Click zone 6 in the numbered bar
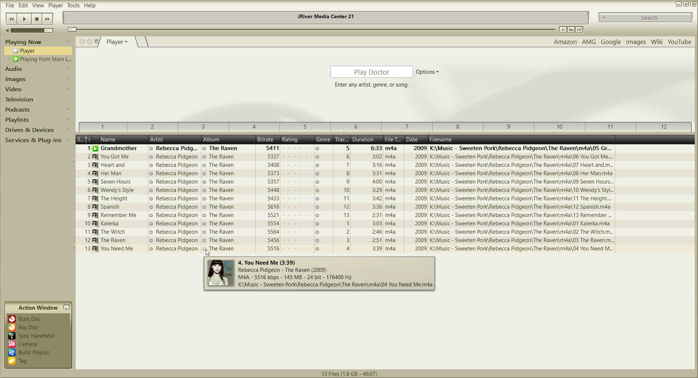The image size is (698, 378). [x=356, y=127]
